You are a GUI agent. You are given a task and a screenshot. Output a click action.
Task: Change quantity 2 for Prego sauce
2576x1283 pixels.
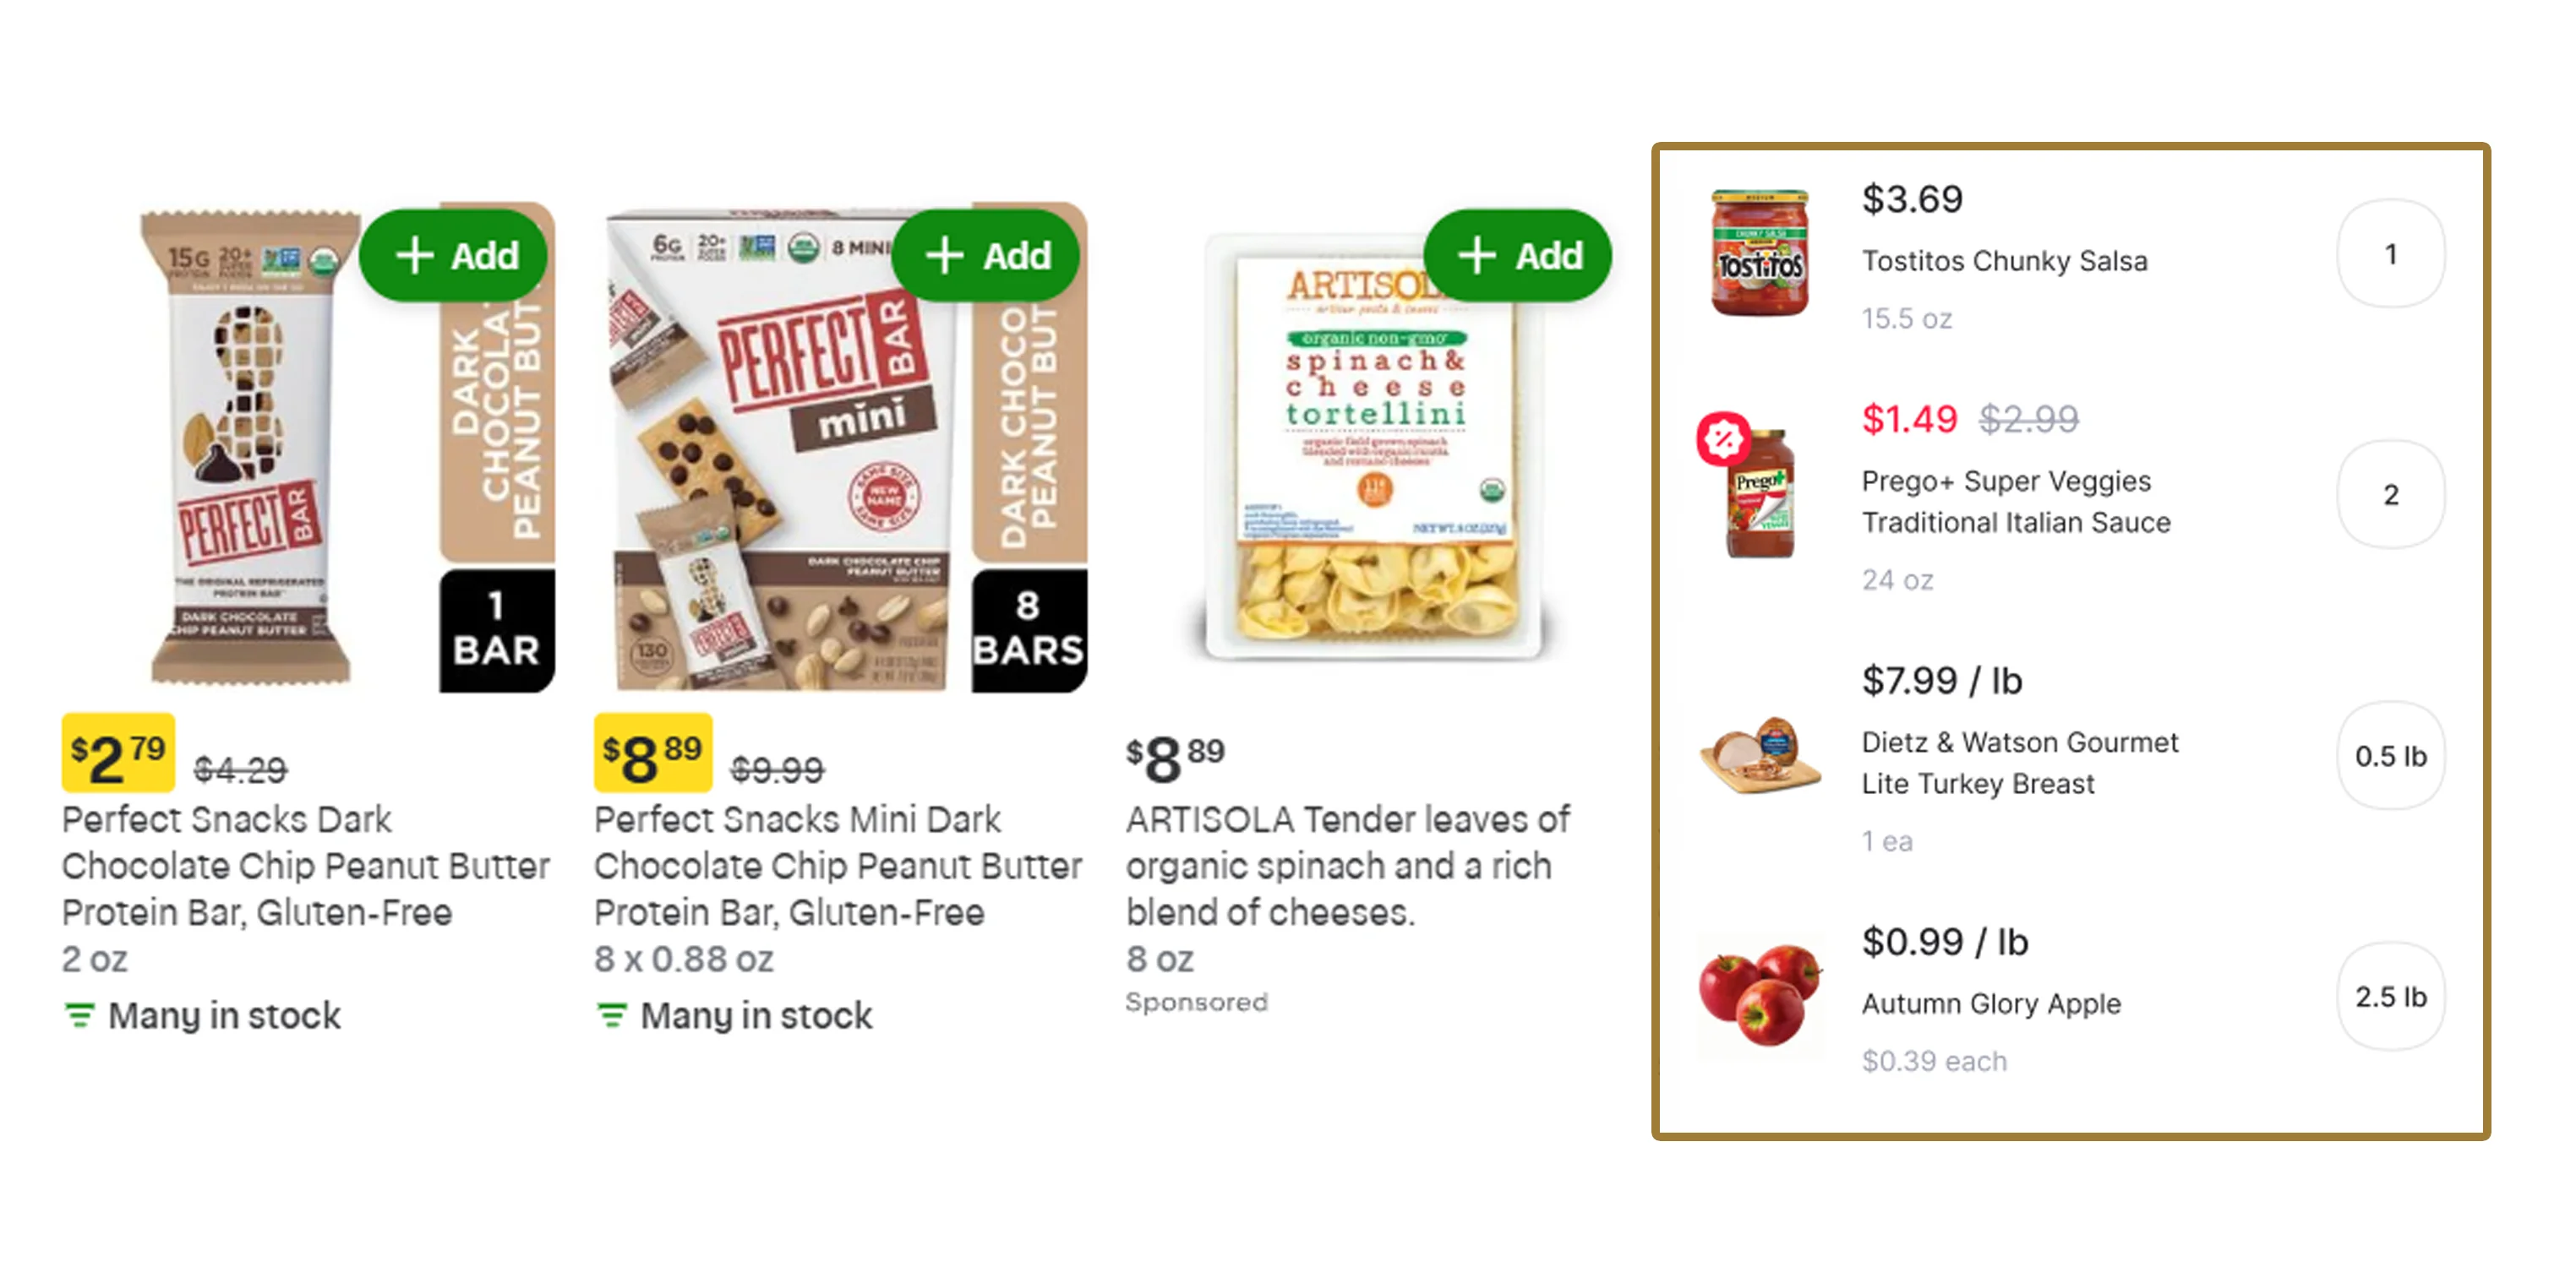point(2391,495)
